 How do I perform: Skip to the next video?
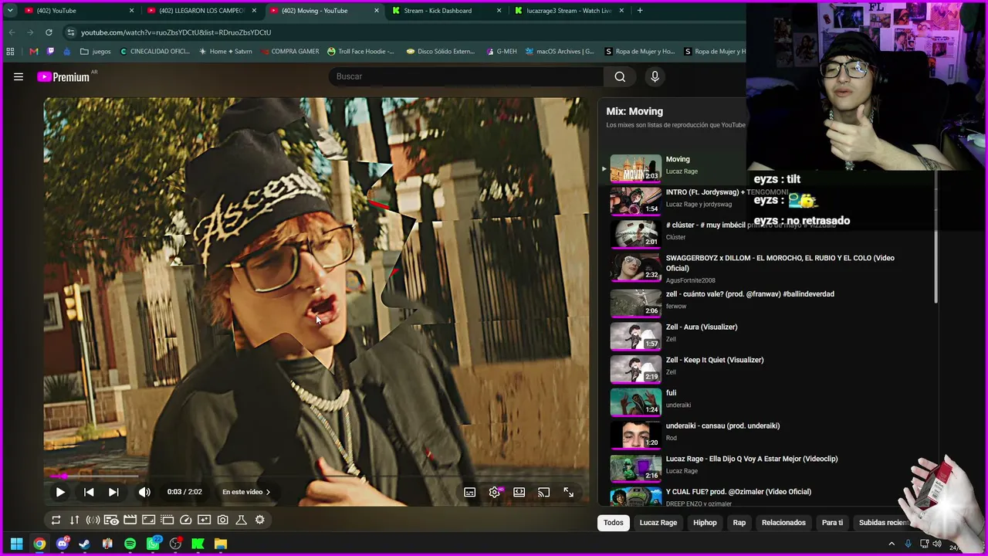[113, 492]
